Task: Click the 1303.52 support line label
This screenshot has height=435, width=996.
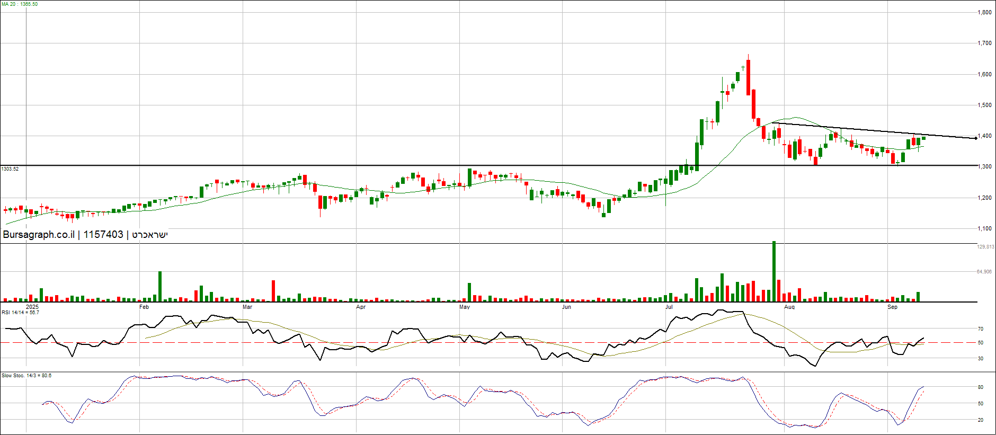Action: point(10,169)
